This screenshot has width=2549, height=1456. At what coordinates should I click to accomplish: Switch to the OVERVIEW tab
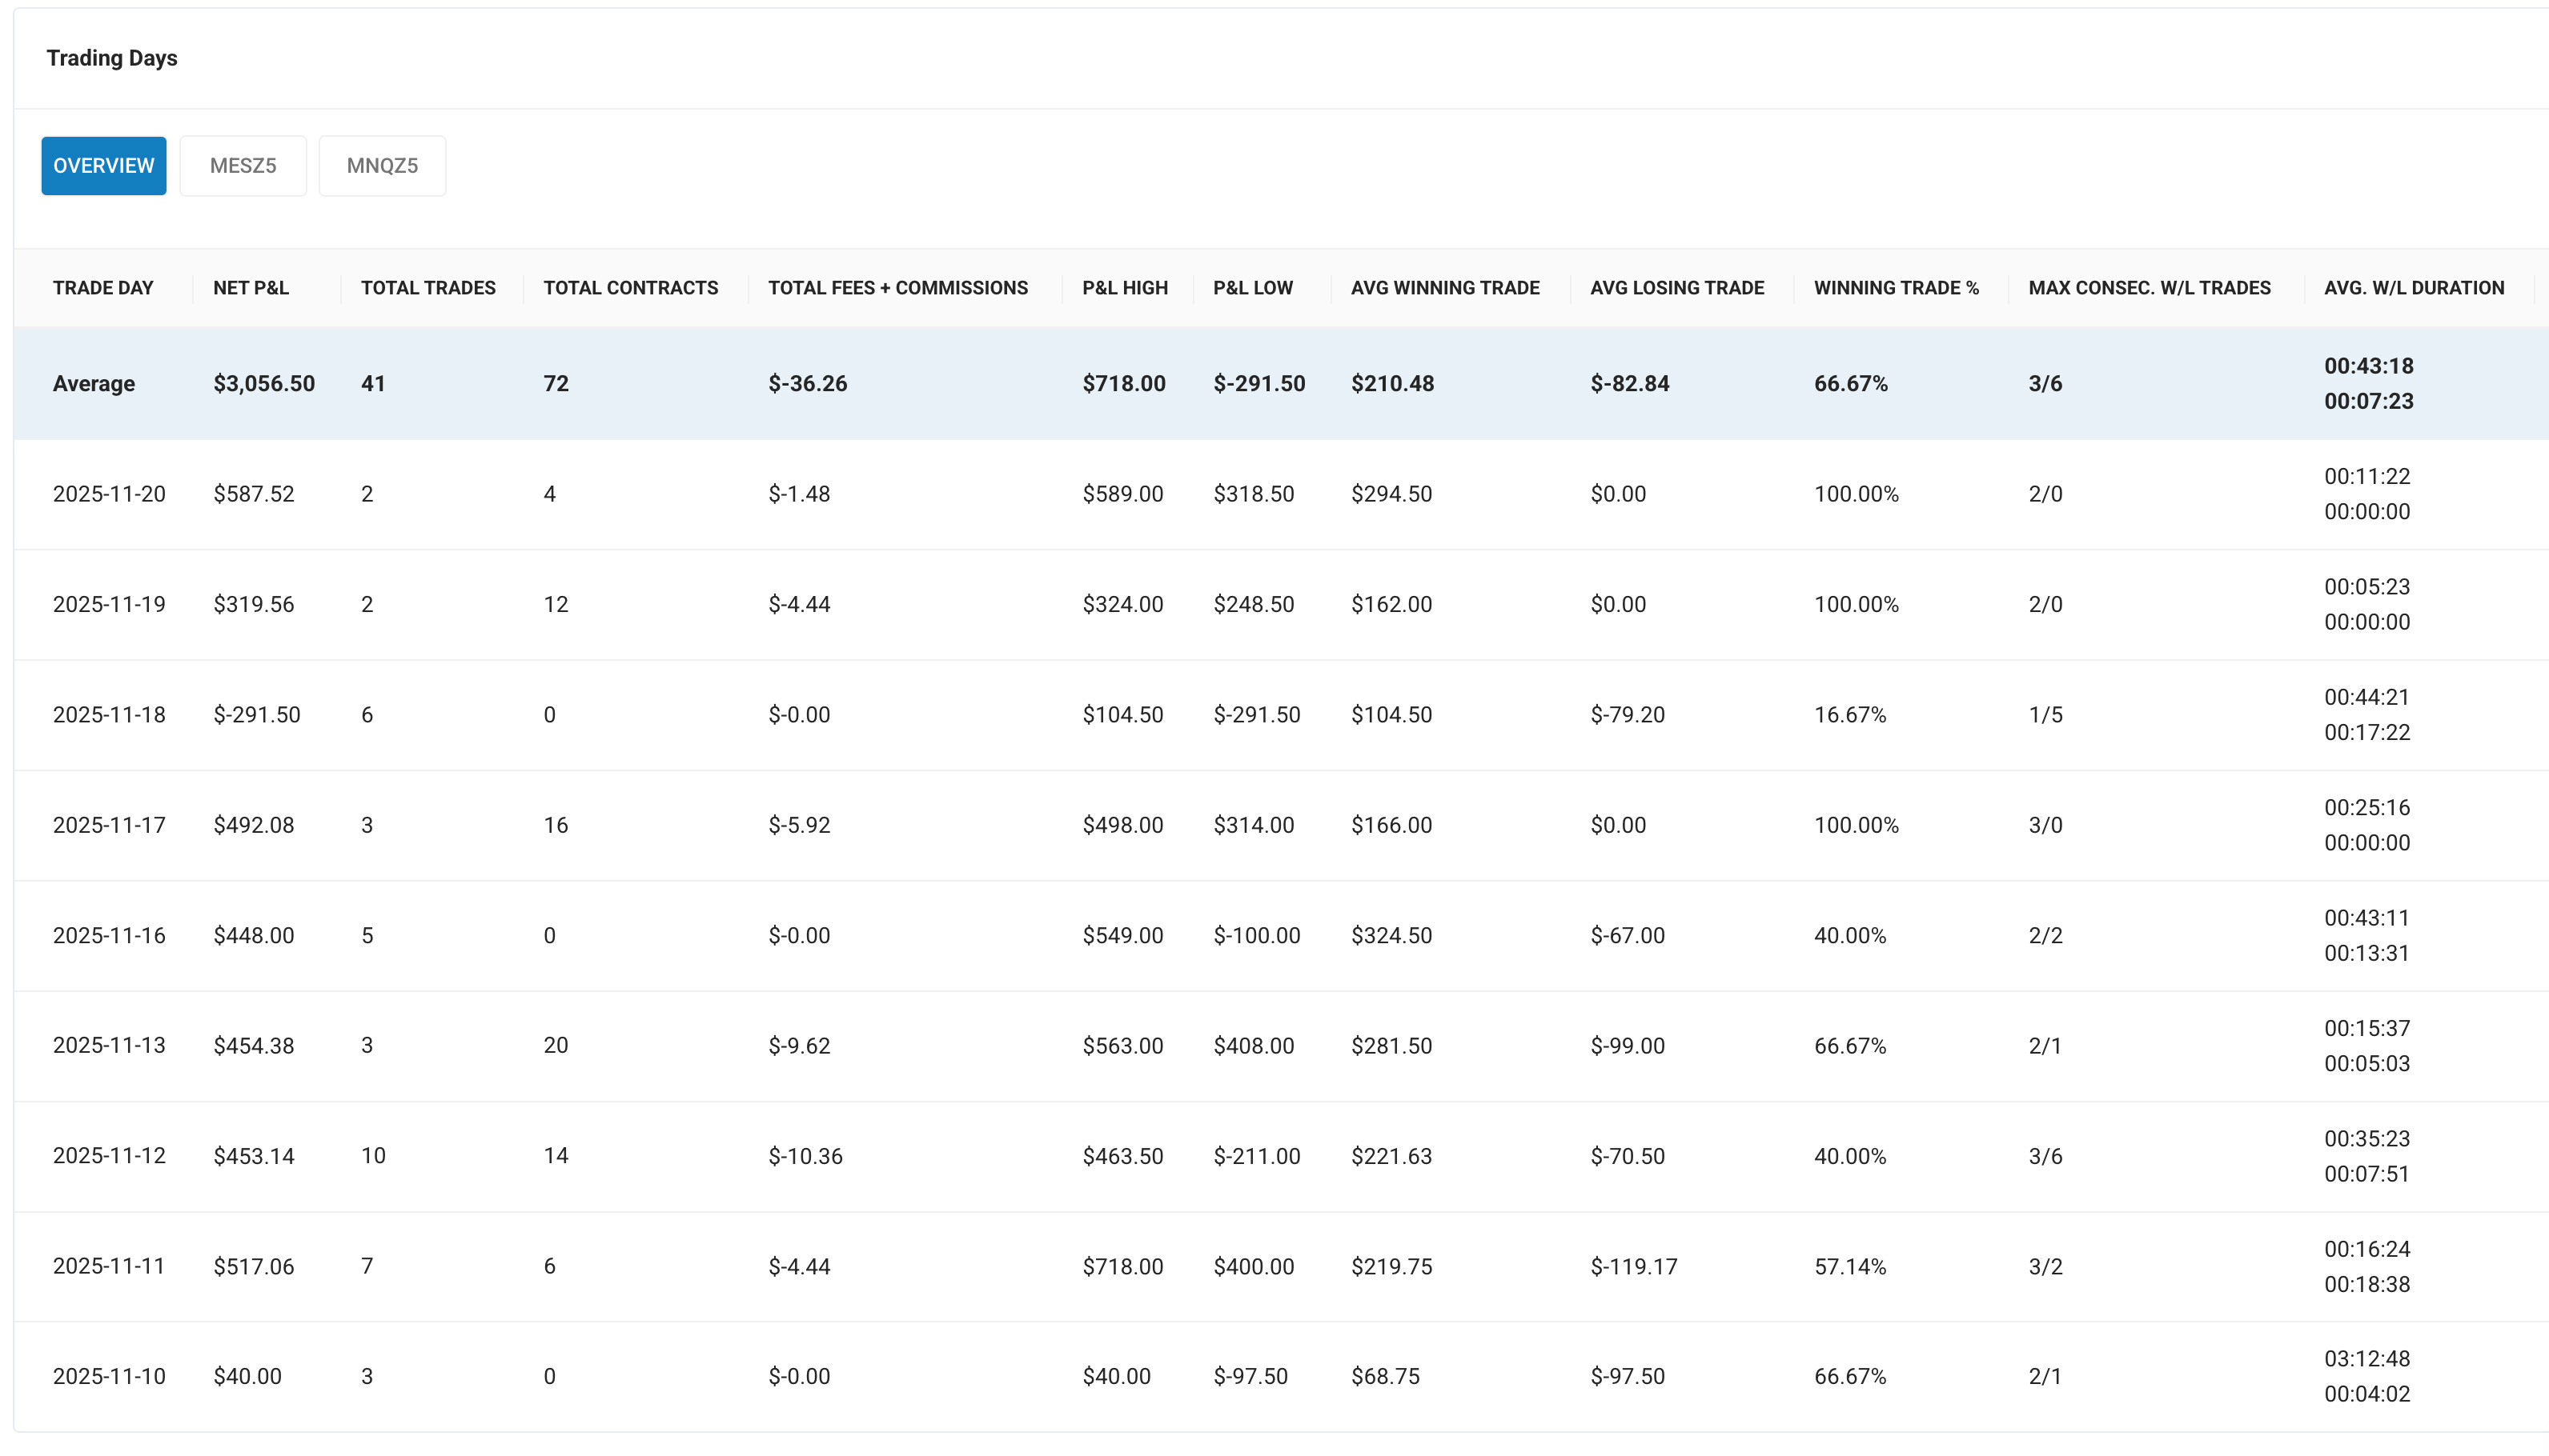(x=103, y=166)
